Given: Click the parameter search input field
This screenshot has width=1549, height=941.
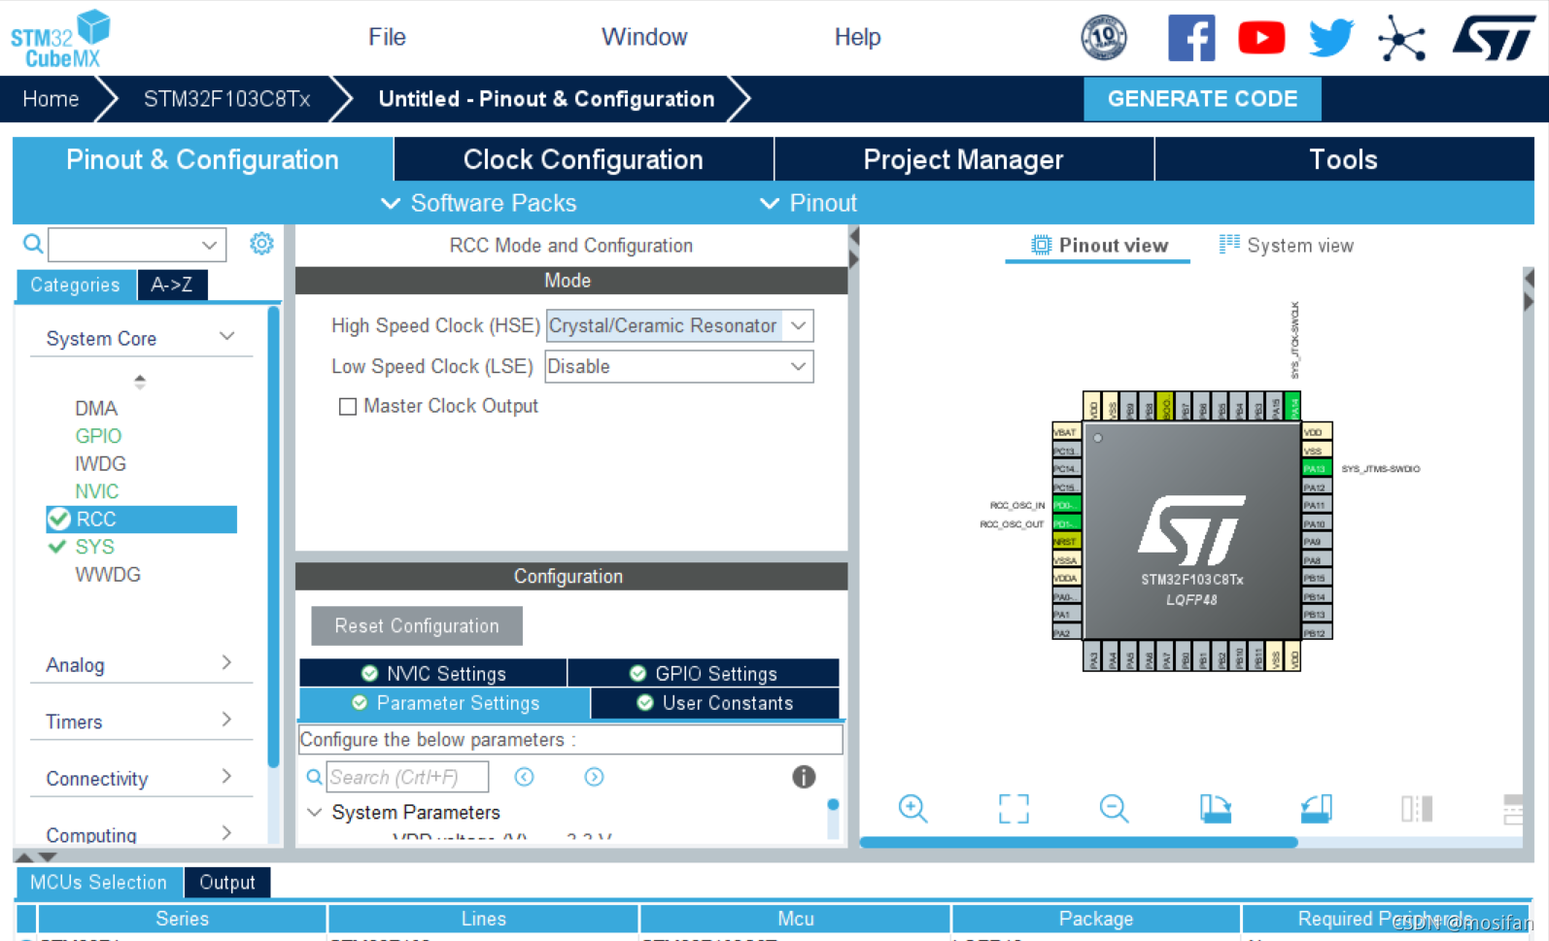Looking at the screenshot, I should click(407, 777).
